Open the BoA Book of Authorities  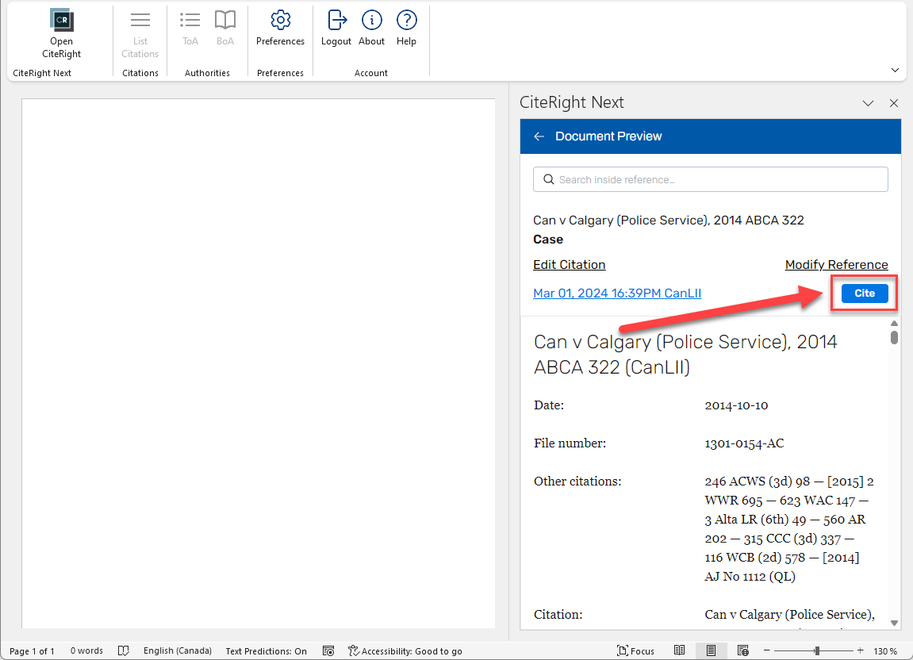point(224,28)
